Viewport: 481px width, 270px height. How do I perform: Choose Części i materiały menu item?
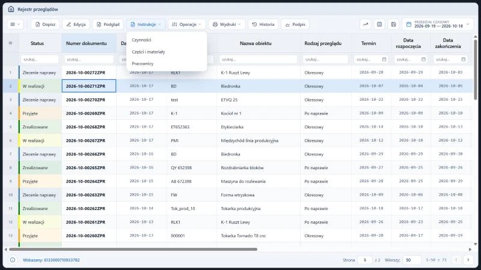[x=167, y=52]
